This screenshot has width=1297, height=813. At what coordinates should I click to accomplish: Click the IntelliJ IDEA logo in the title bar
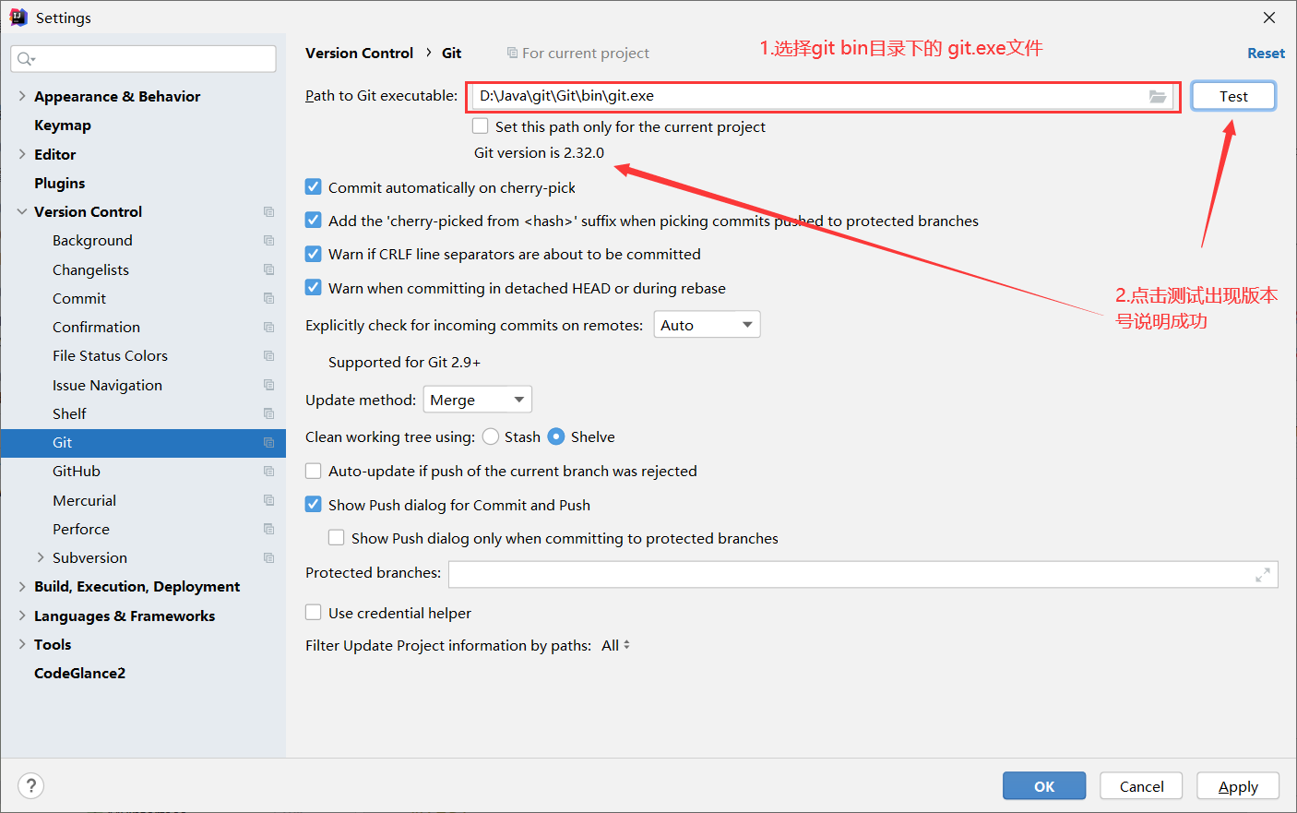(x=18, y=17)
